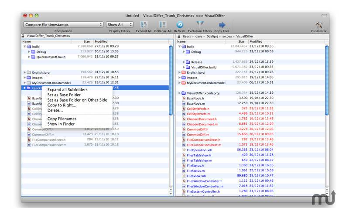Image resolution: width=349 pixels, height=218 pixels.
Task: Expand the right pane Release folder
Action: coord(184,62)
